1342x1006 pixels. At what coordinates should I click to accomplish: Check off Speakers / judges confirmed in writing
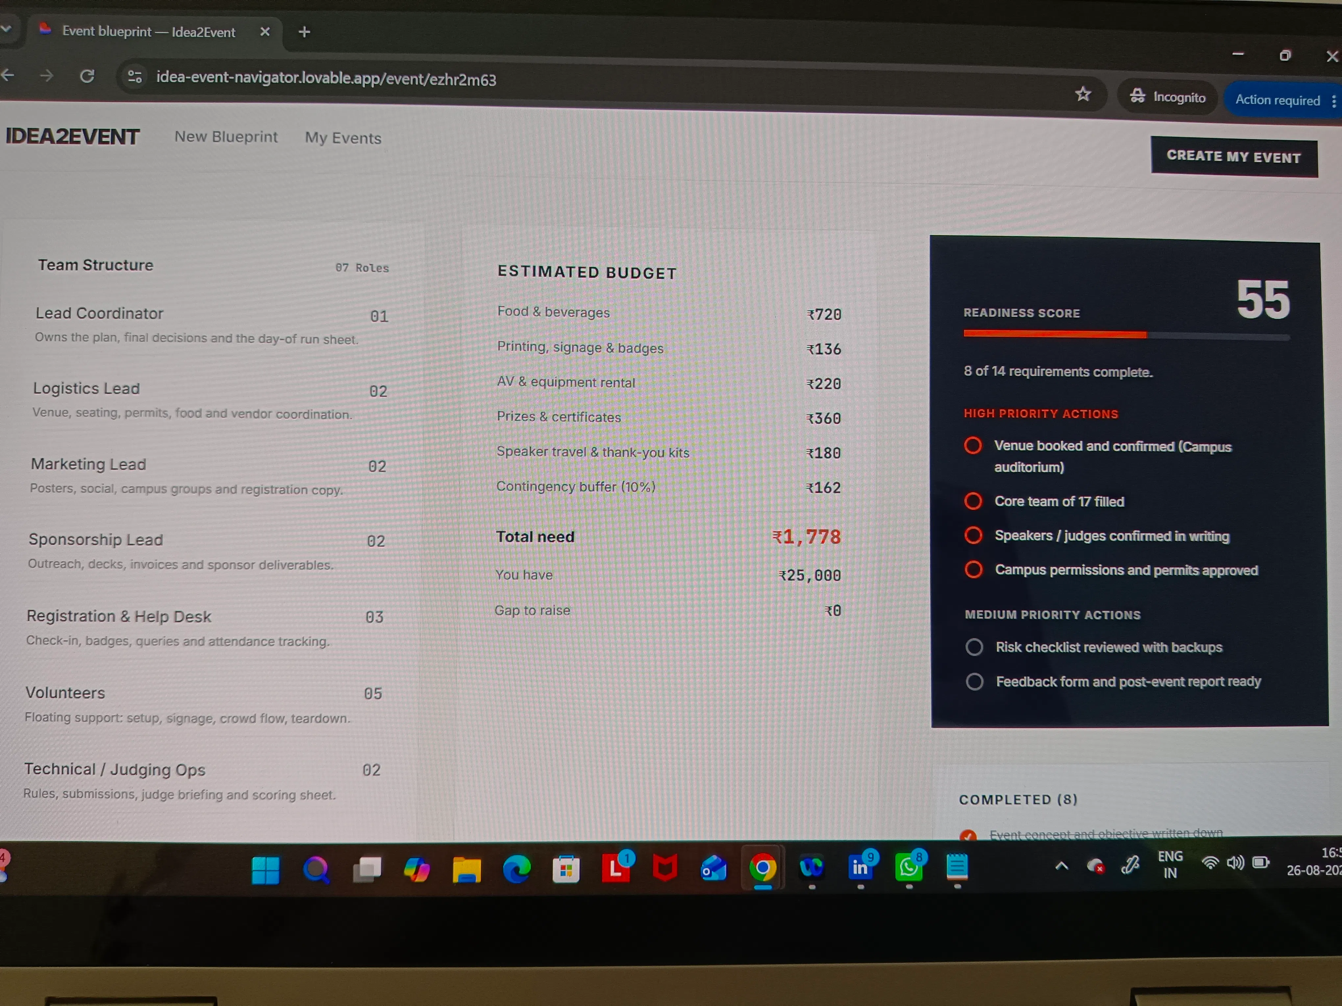[973, 536]
